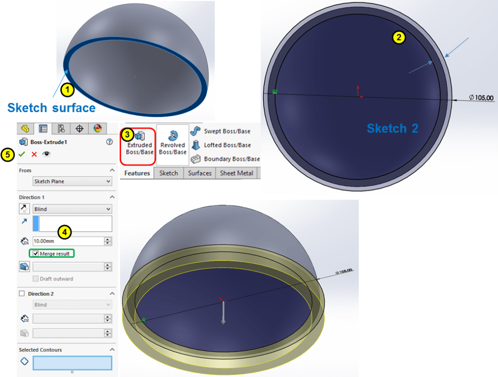Click the 10.00mm depth field

coord(67,241)
